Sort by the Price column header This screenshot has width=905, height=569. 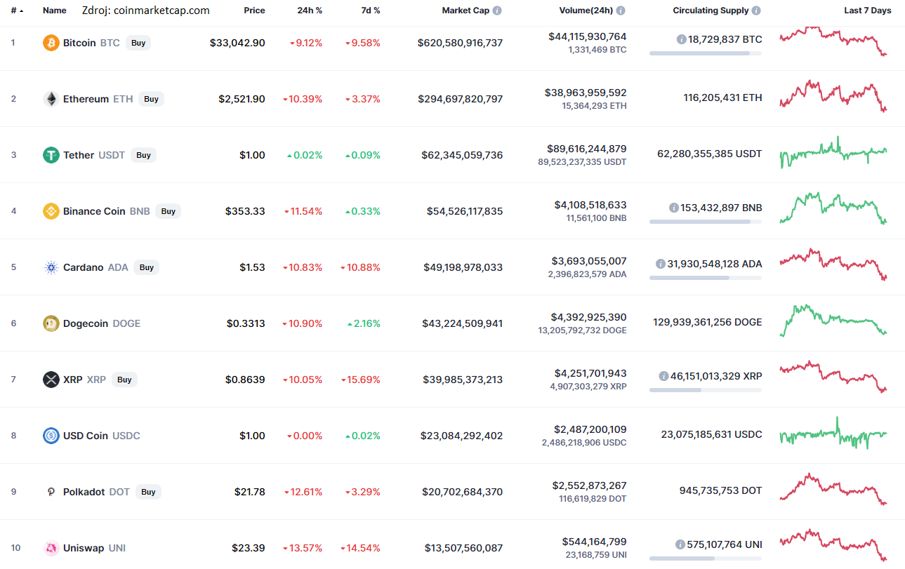[254, 11]
